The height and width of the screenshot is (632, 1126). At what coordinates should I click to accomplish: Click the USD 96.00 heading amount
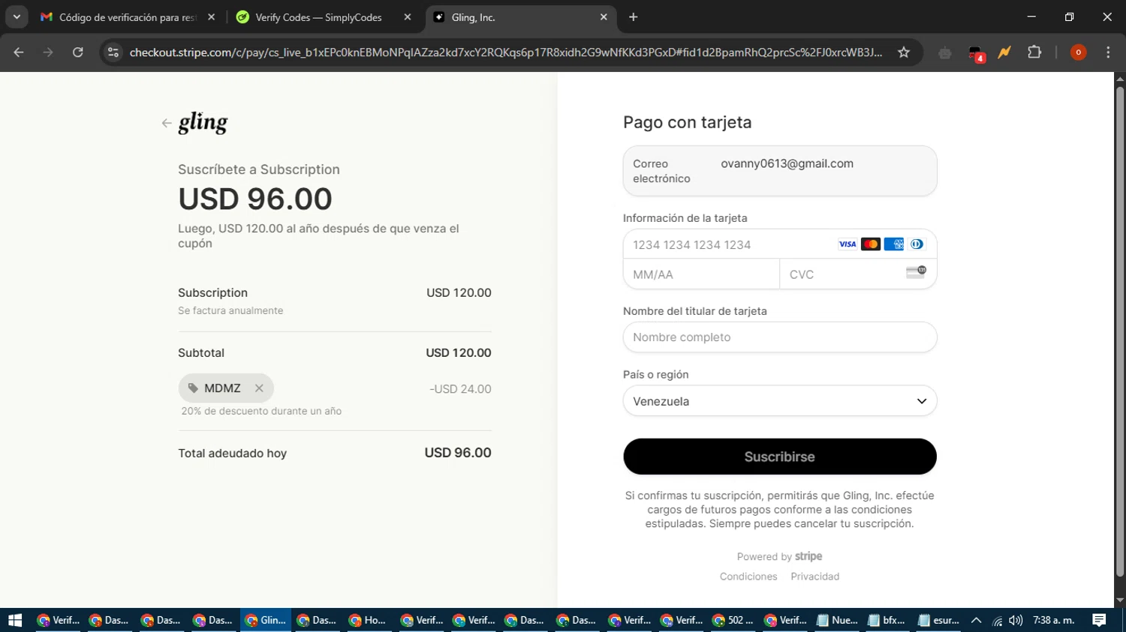click(255, 199)
